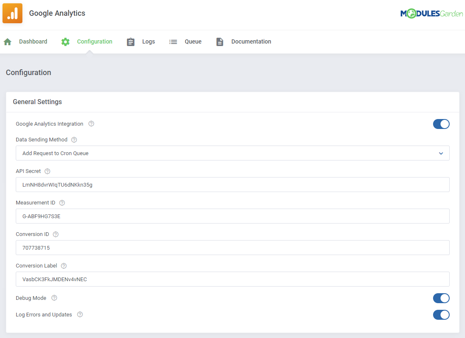Open the Logs tab
This screenshot has width=465, height=338.
(x=149, y=41)
